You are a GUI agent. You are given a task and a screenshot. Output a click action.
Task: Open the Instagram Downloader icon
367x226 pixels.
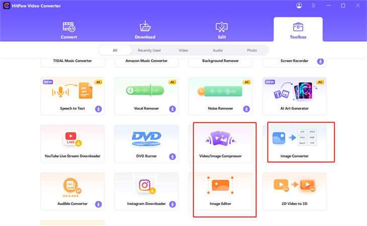146,186
